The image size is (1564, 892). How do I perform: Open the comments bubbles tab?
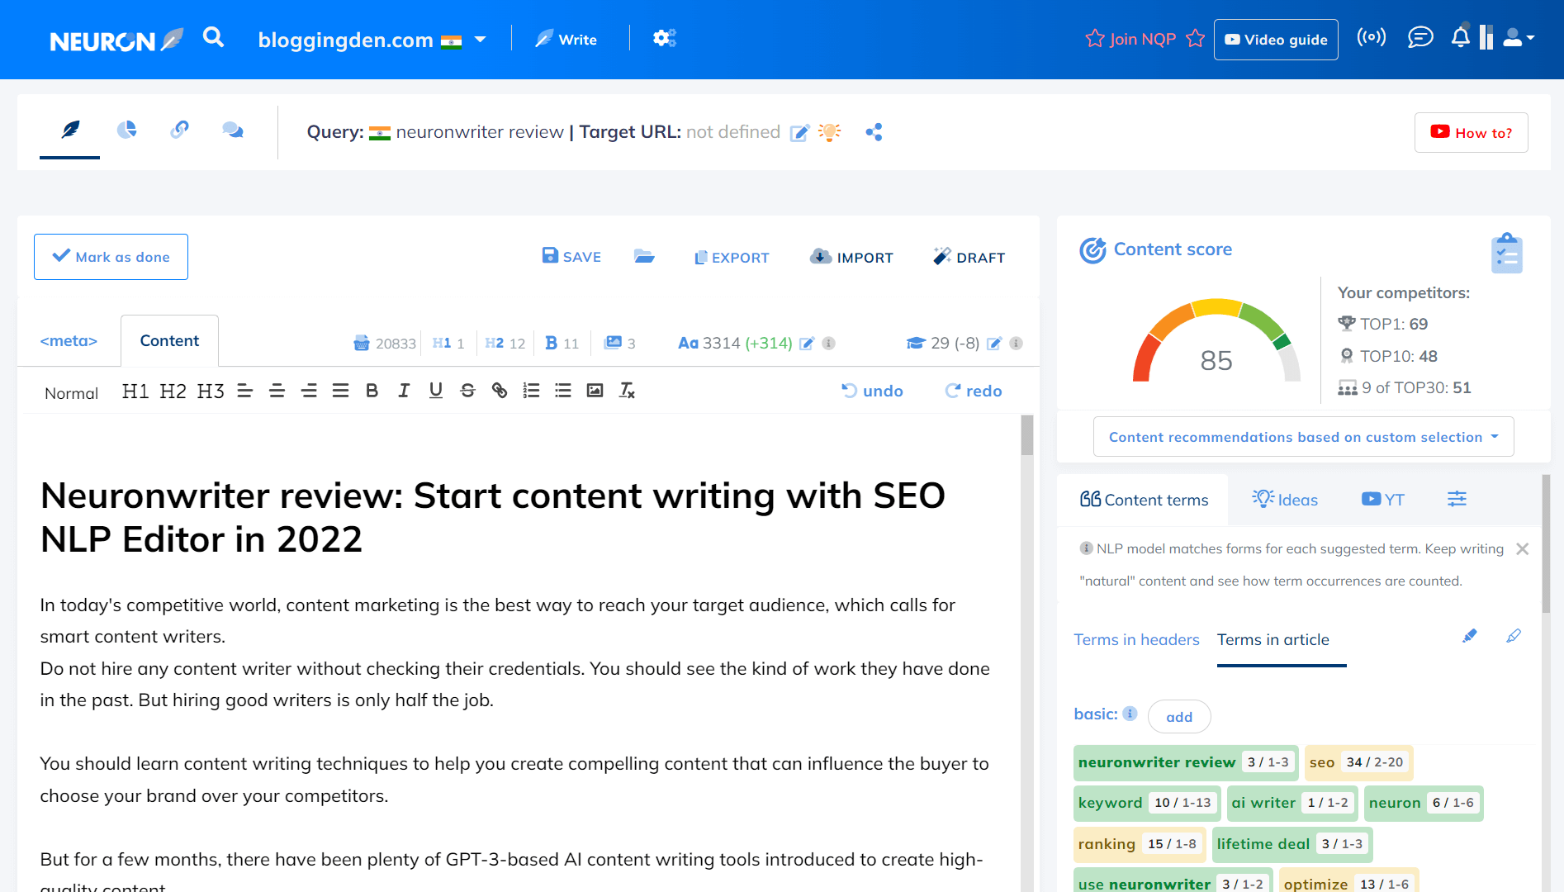(x=233, y=130)
